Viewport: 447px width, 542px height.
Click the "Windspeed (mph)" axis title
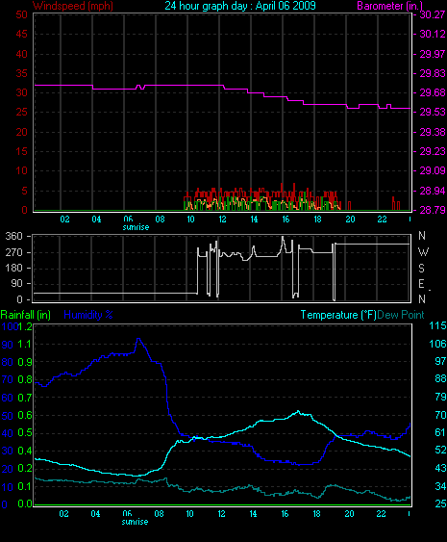click(73, 6)
